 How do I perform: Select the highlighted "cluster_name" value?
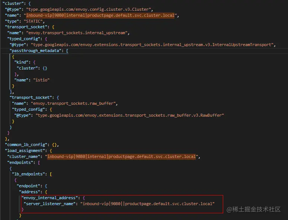pyautogui.click(x=121, y=156)
